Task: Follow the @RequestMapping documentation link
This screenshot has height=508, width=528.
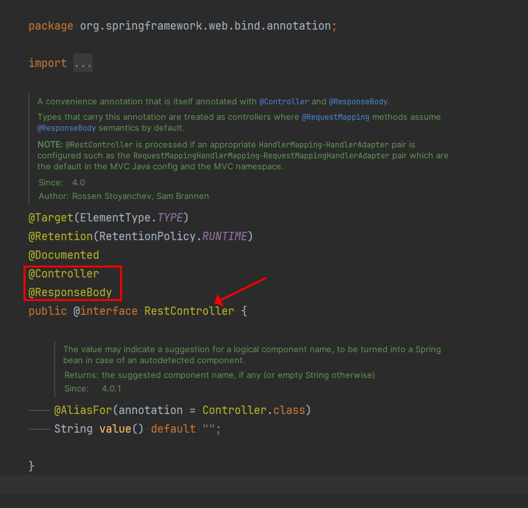Action: [335, 117]
